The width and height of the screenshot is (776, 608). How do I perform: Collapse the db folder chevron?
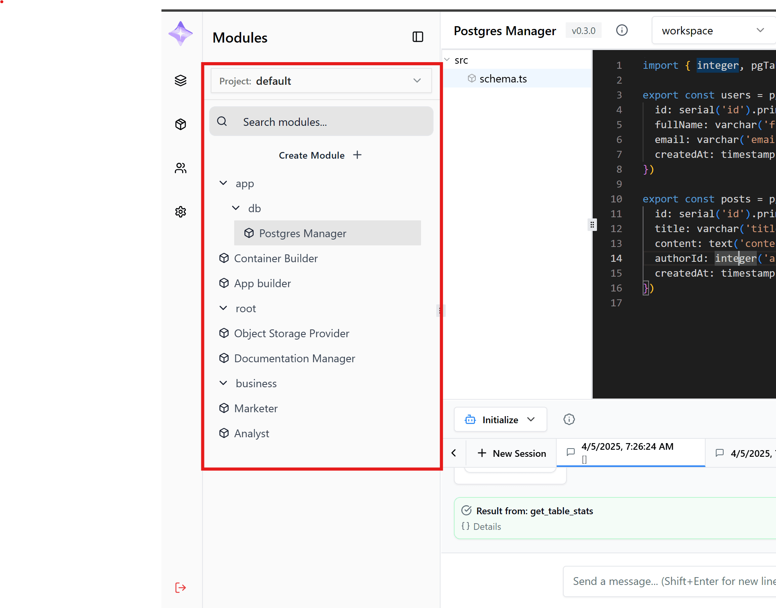pyautogui.click(x=236, y=208)
